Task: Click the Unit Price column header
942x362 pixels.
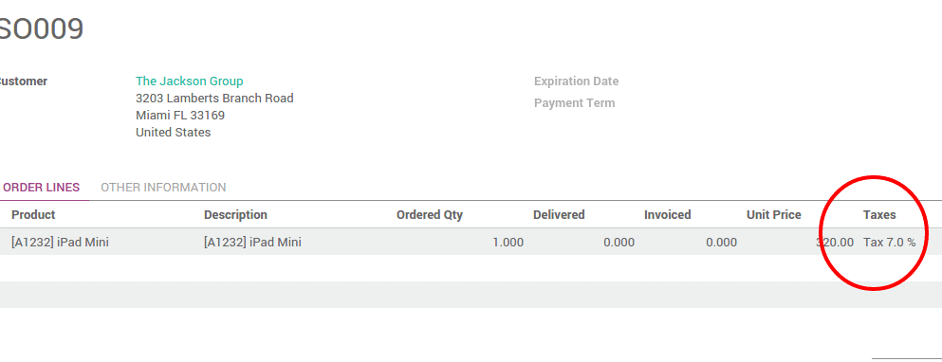Action: click(x=774, y=214)
